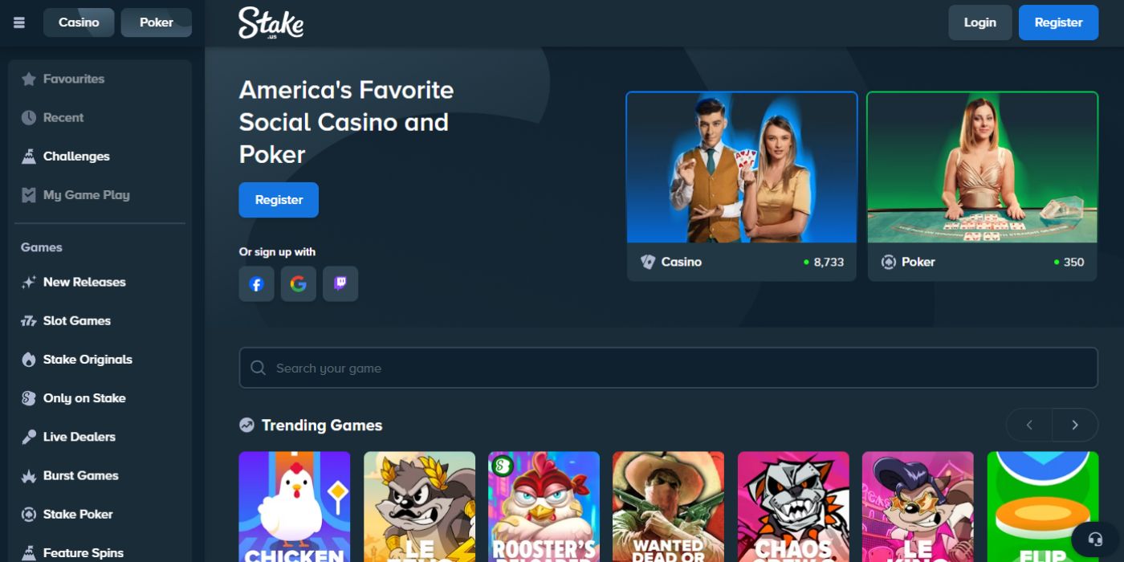Click the Login button
This screenshot has height=562, width=1124.
click(x=980, y=22)
